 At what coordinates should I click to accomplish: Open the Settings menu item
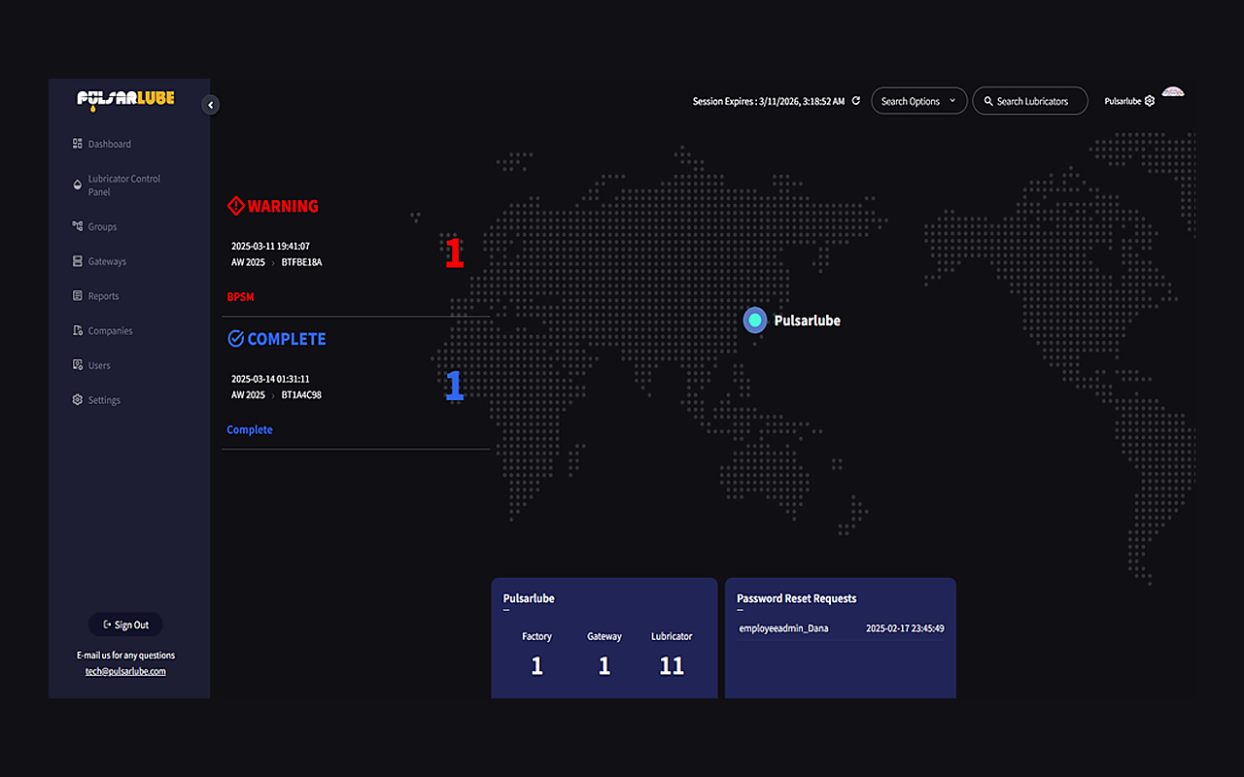[96, 400]
